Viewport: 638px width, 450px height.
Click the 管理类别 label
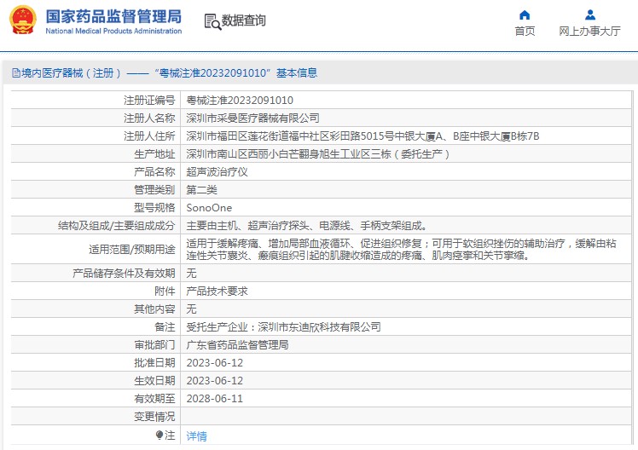coord(154,190)
